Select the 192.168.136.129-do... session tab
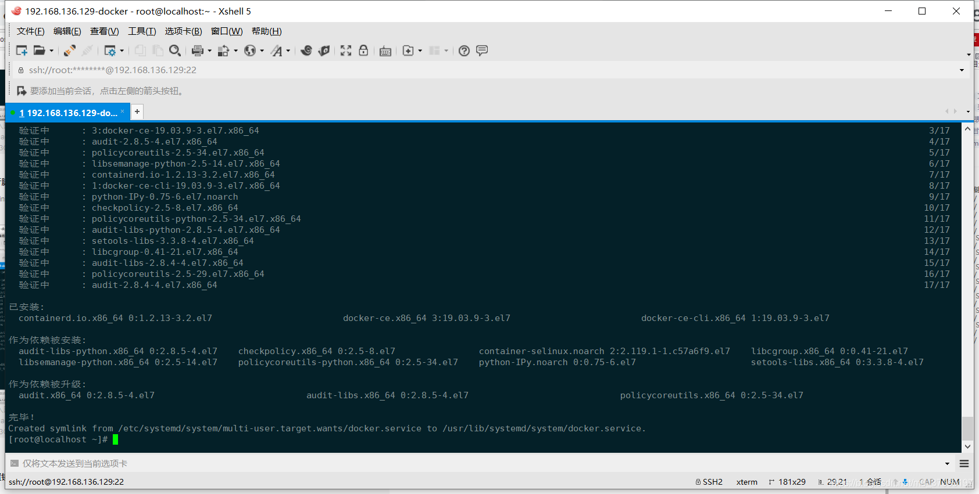The height and width of the screenshot is (494, 979). coord(67,113)
